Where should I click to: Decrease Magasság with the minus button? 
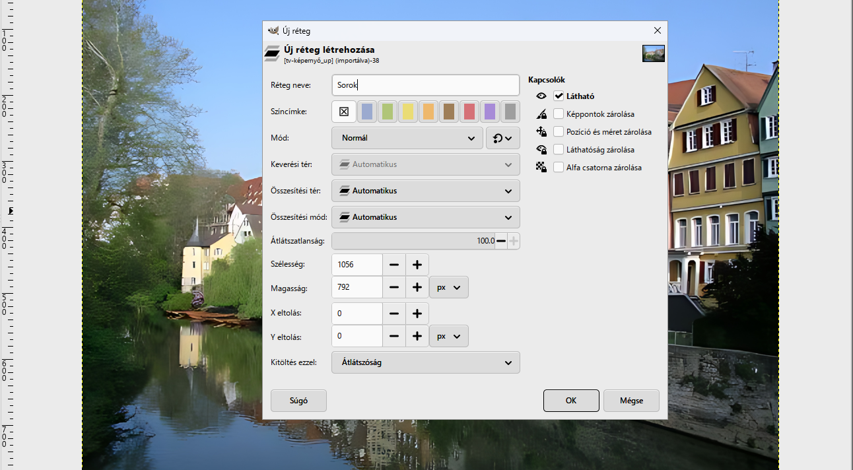tap(394, 287)
